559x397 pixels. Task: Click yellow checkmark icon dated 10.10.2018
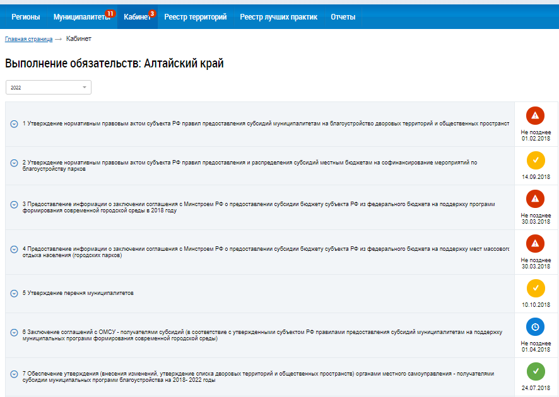click(x=535, y=288)
